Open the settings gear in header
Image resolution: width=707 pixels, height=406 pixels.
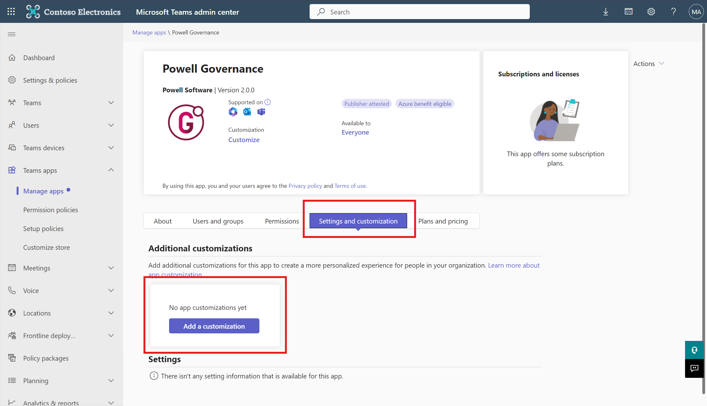click(x=651, y=12)
